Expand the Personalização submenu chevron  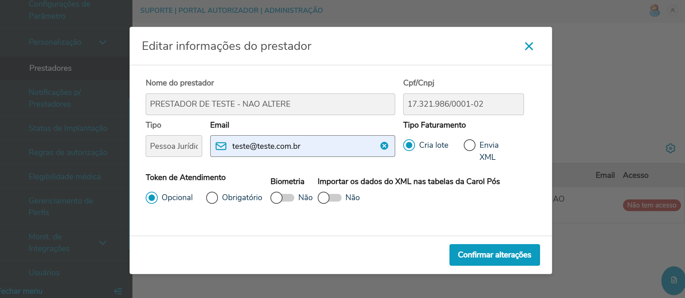coord(103,43)
